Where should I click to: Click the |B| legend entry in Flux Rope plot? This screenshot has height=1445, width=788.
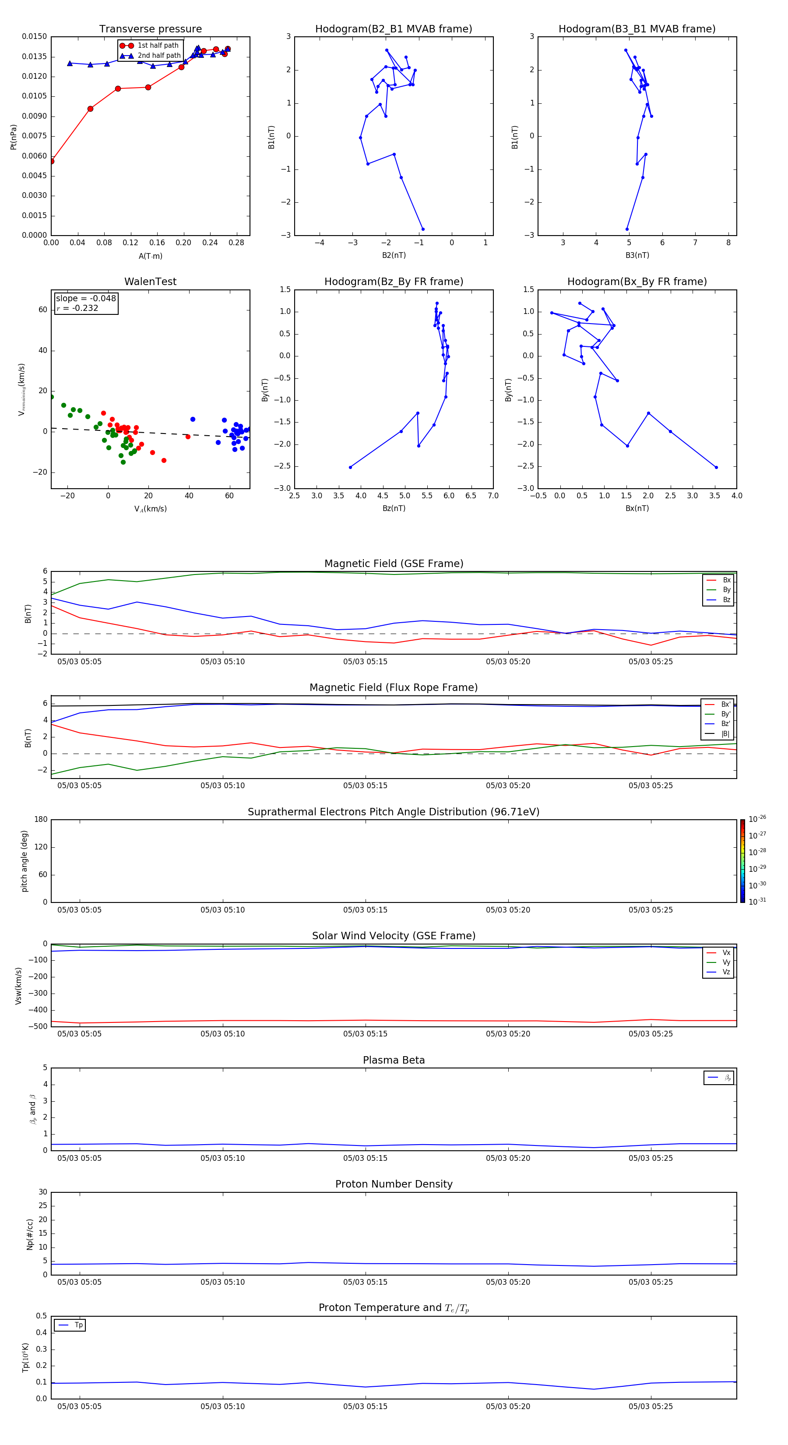point(718,734)
